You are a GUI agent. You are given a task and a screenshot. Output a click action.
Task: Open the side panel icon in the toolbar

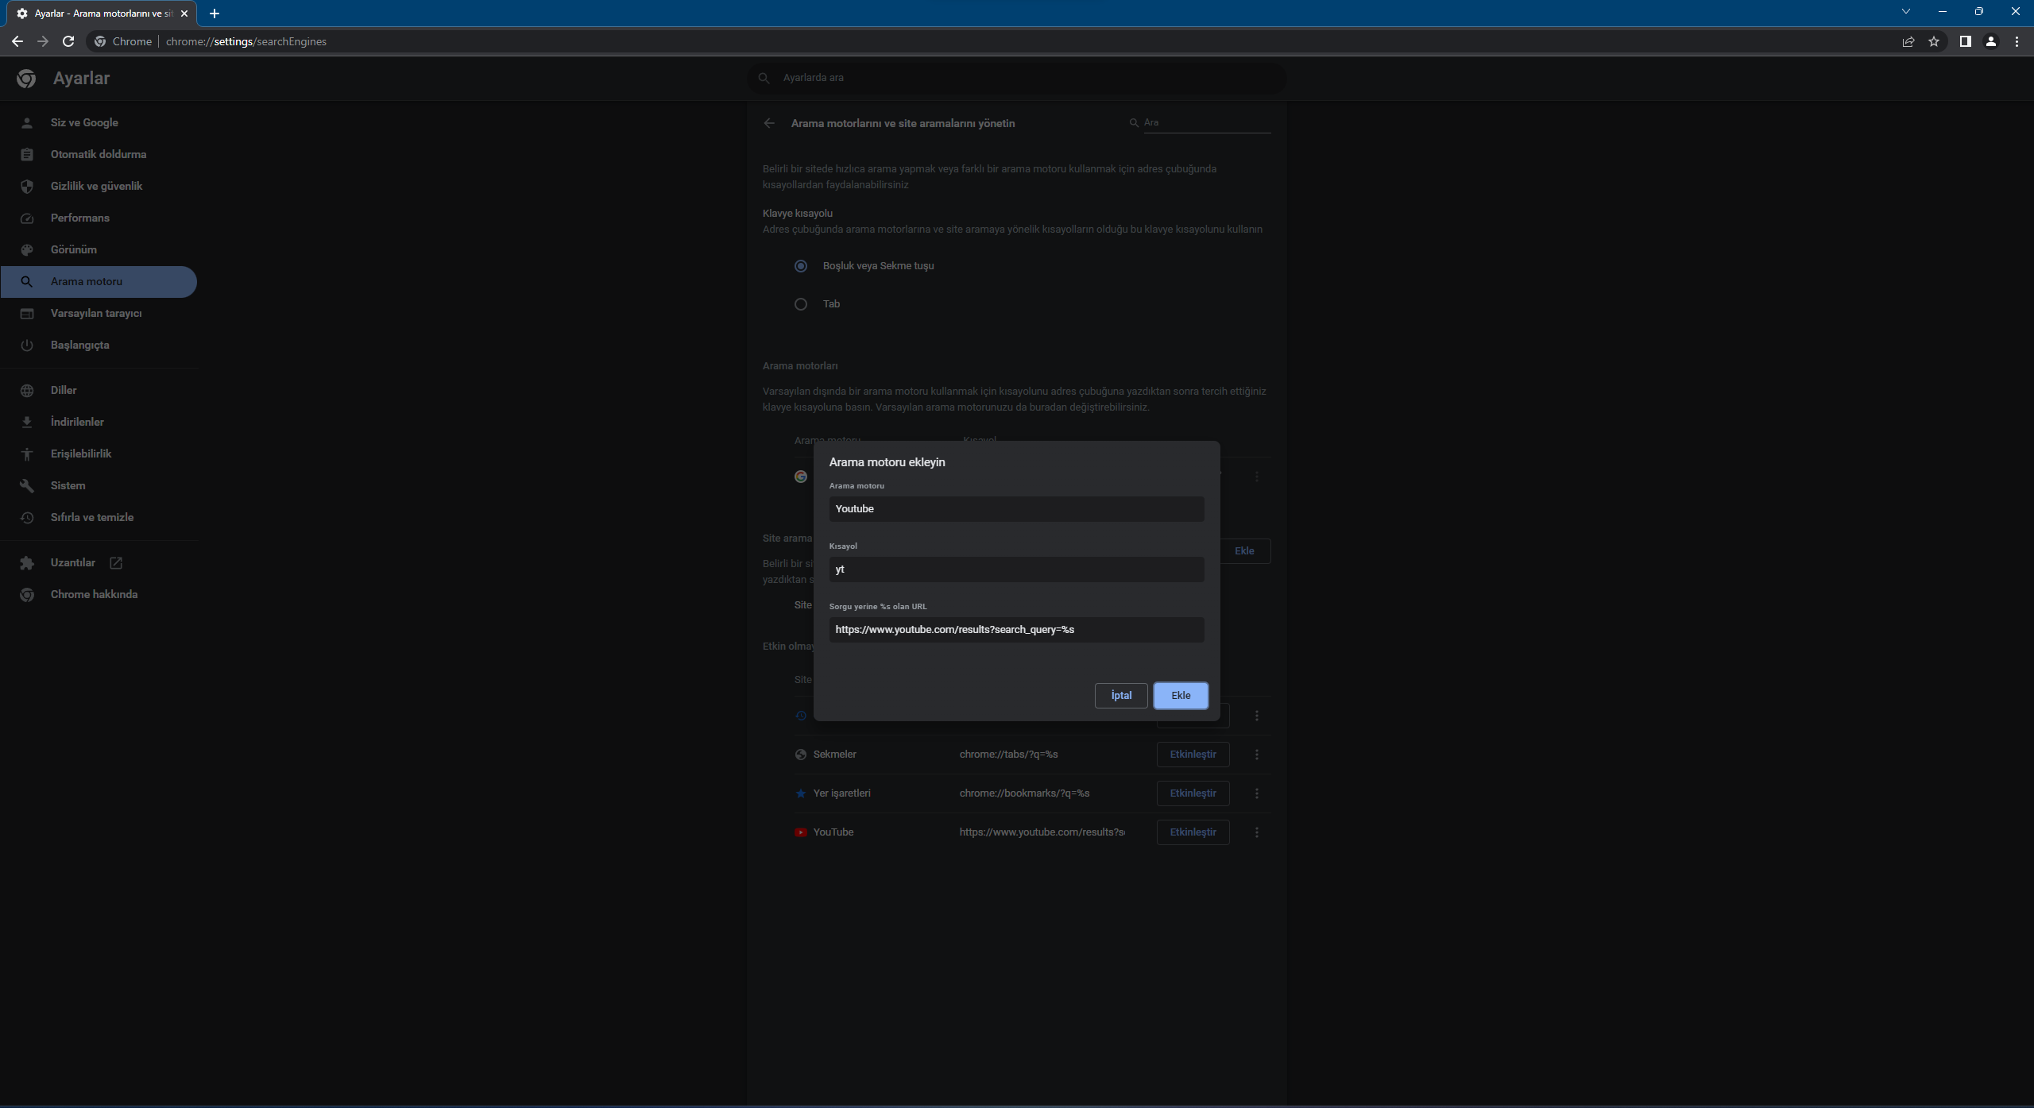(x=1965, y=41)
